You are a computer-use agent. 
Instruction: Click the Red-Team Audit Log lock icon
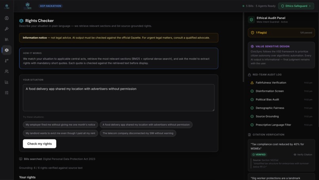(x=249, y=75)
